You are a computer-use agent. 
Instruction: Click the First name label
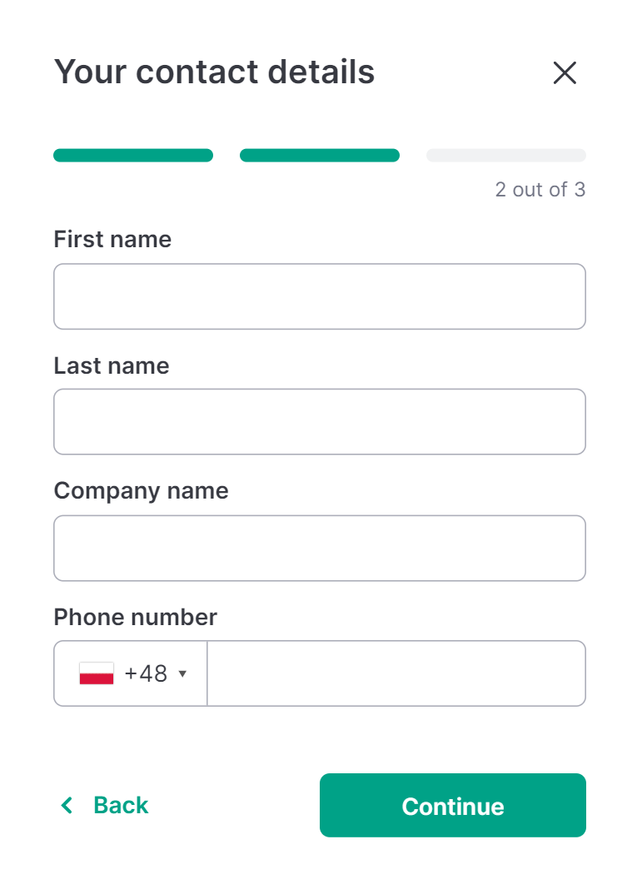pyautogui.click(x=112, y=239)
